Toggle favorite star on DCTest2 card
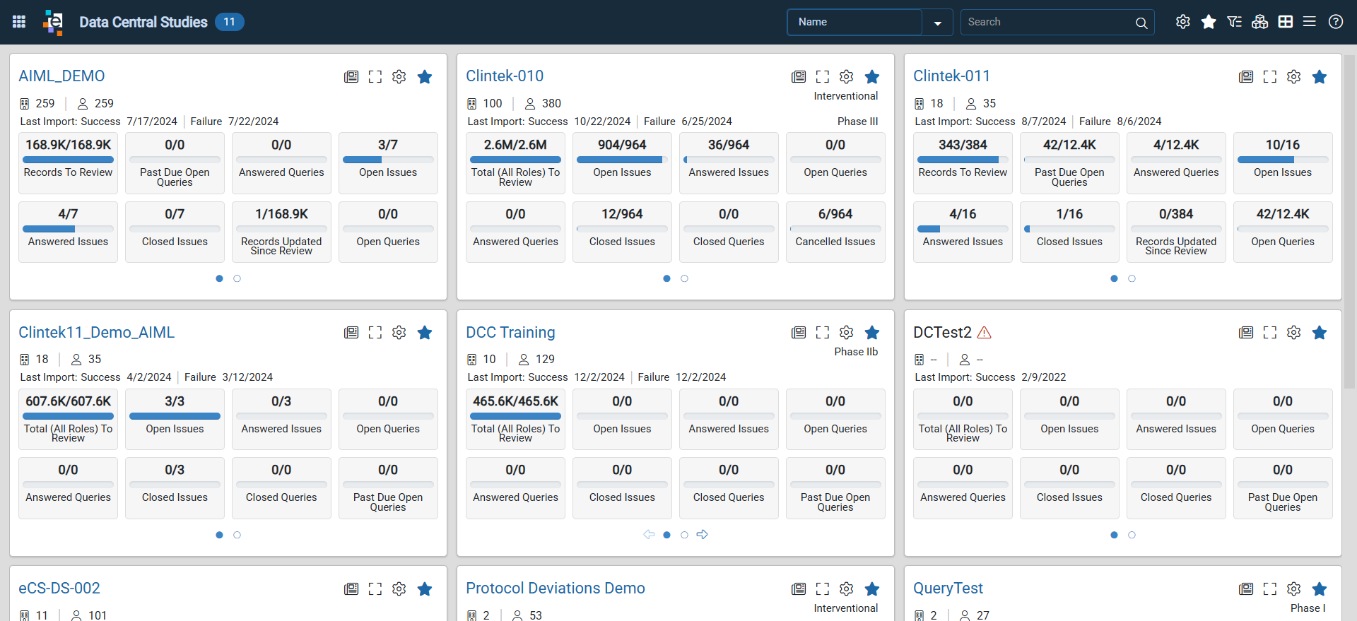This screenshot has width=1357, height=621. [1320, 332]
